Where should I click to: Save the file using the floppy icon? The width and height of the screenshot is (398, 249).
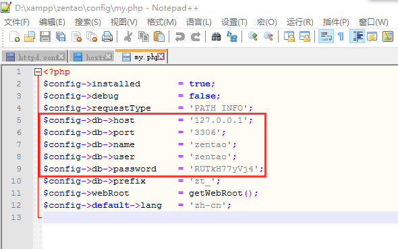click(45, 36)
